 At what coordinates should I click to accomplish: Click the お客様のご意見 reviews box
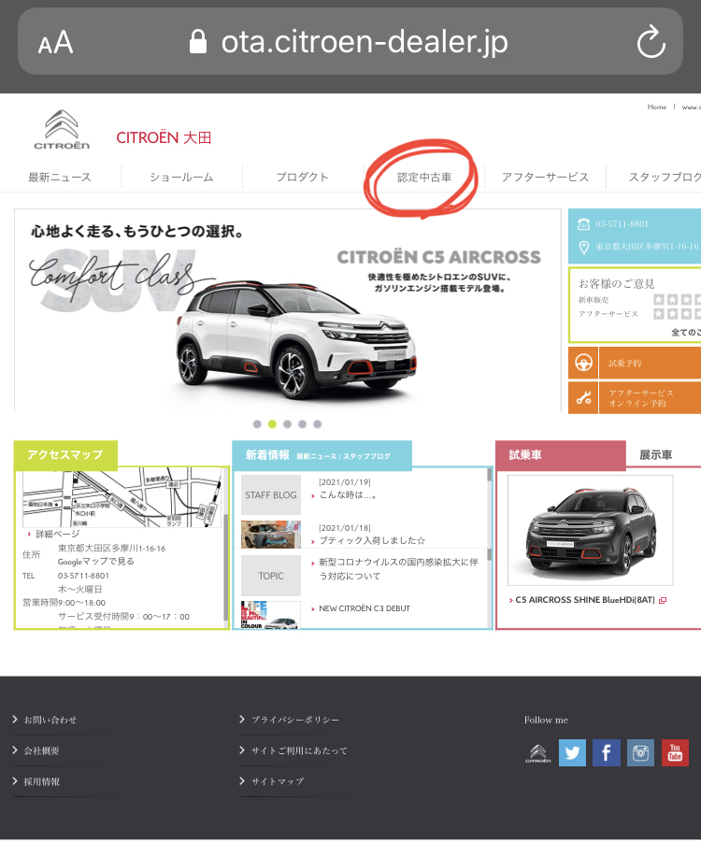coord(636,306)
